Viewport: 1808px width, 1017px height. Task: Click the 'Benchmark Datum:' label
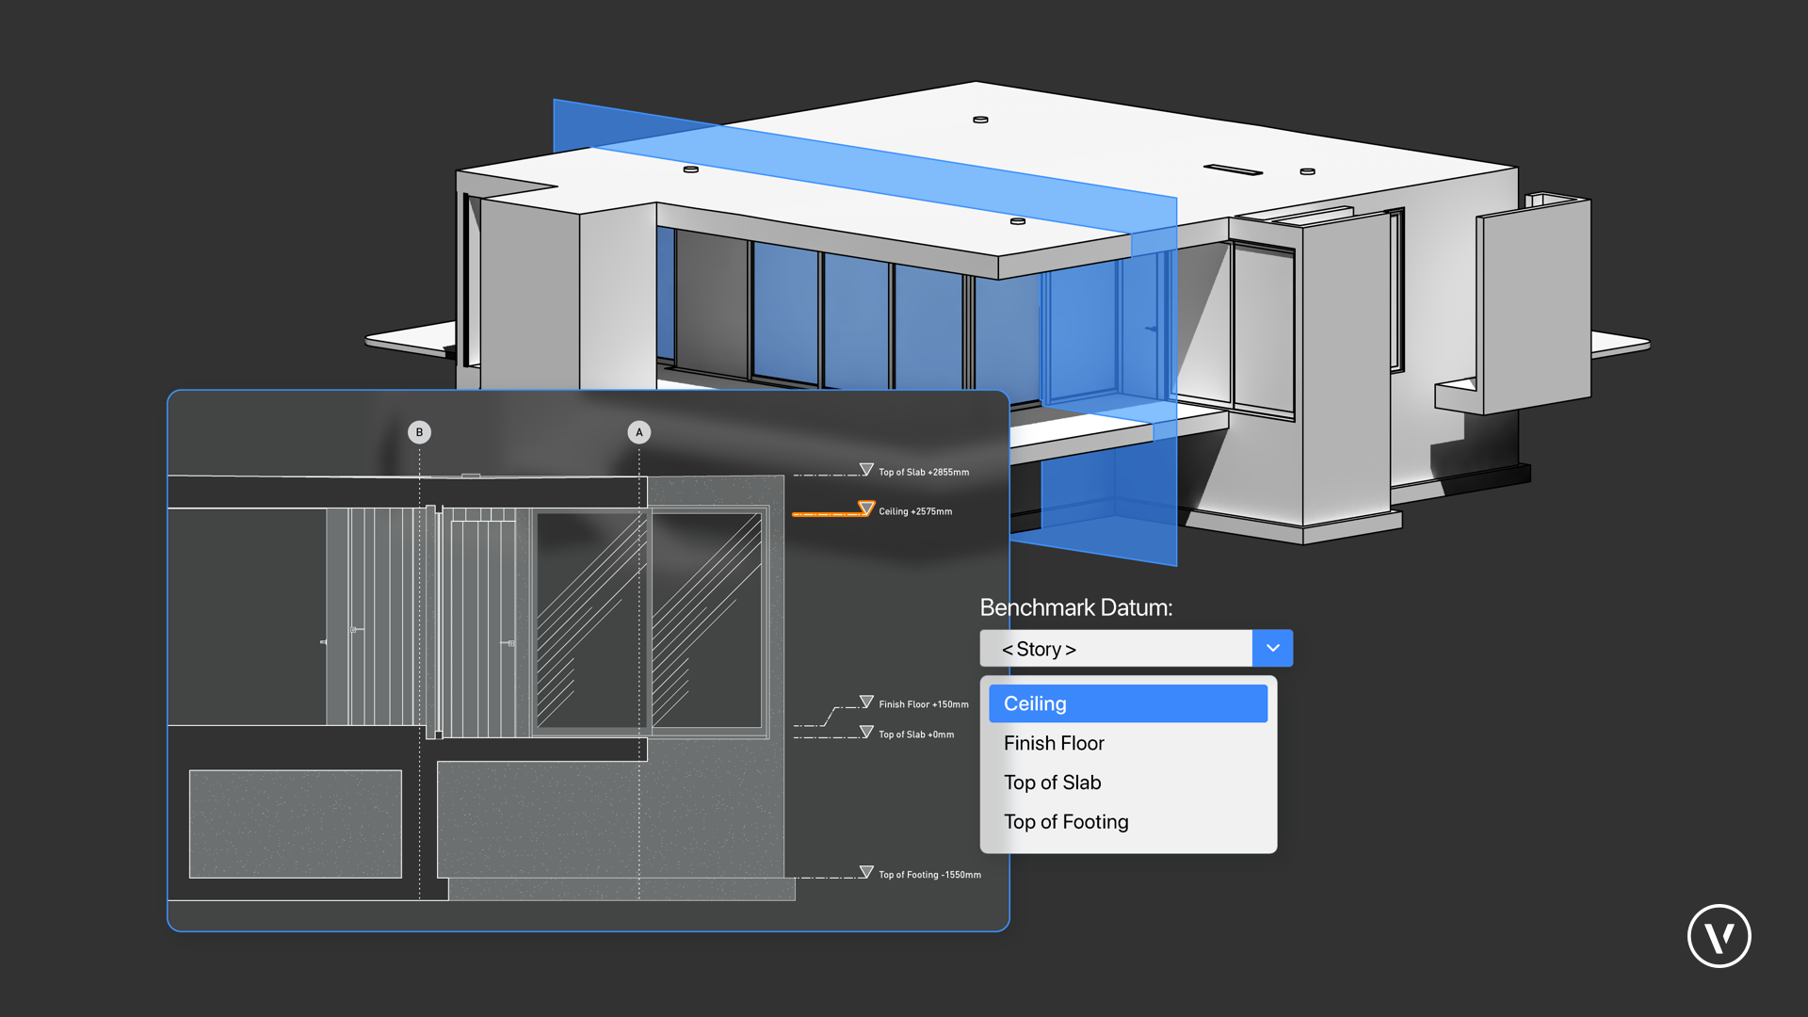(1076, 607)
